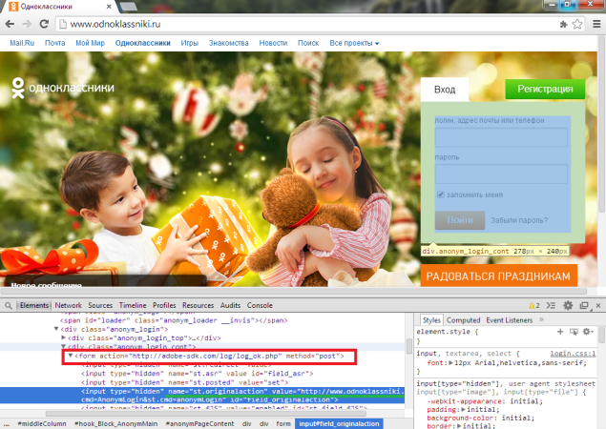Switch to the Network panel
606x429 pixels.
pos(68,305)
